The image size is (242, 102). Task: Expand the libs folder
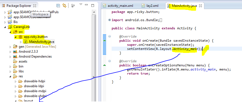pyautogui.click(x=10, y=71)
